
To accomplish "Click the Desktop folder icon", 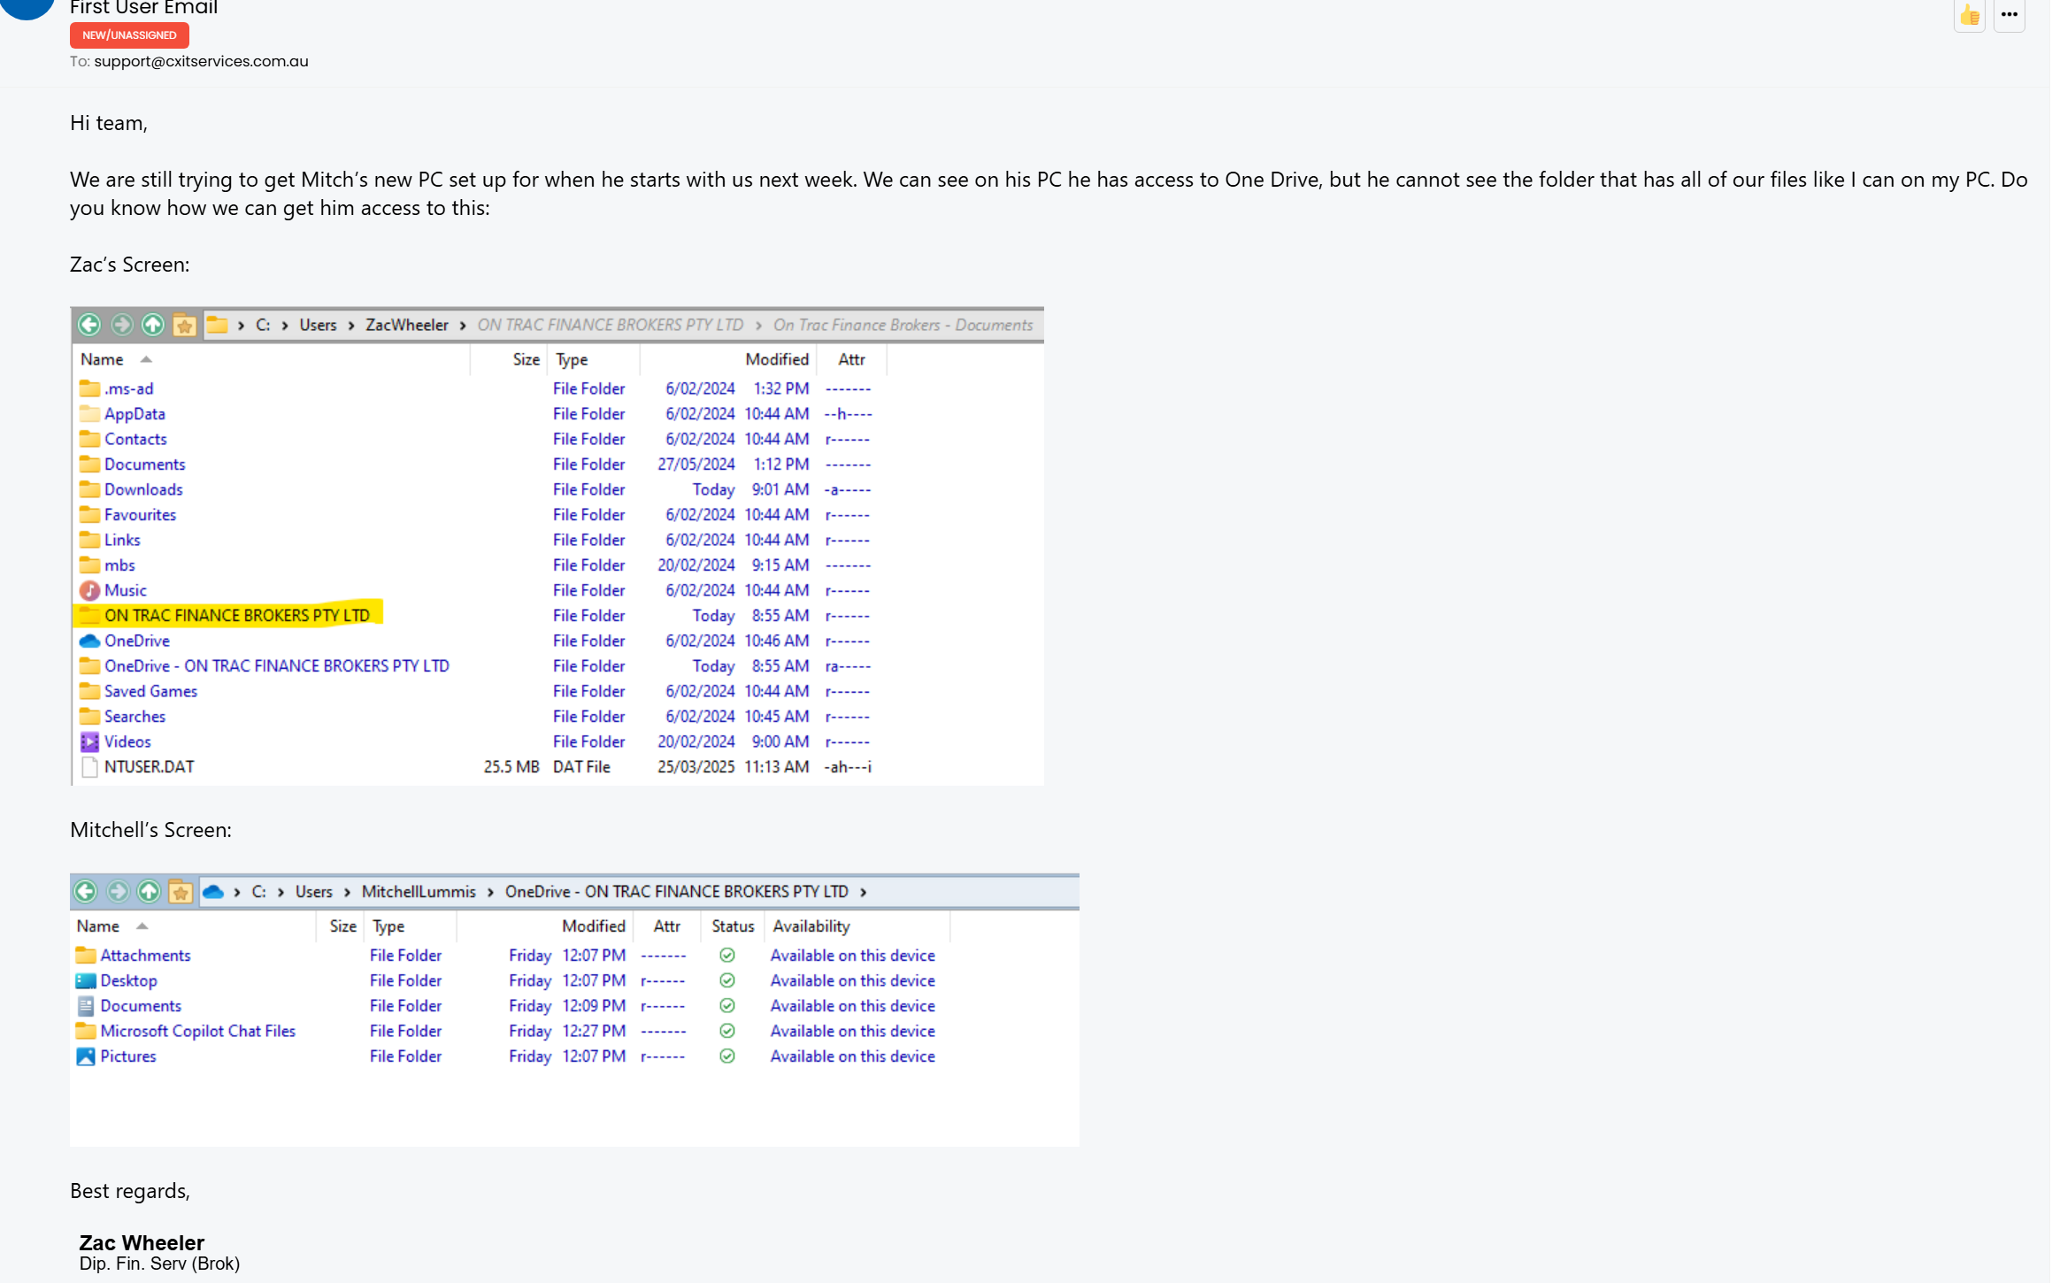I will click(86, 980).
